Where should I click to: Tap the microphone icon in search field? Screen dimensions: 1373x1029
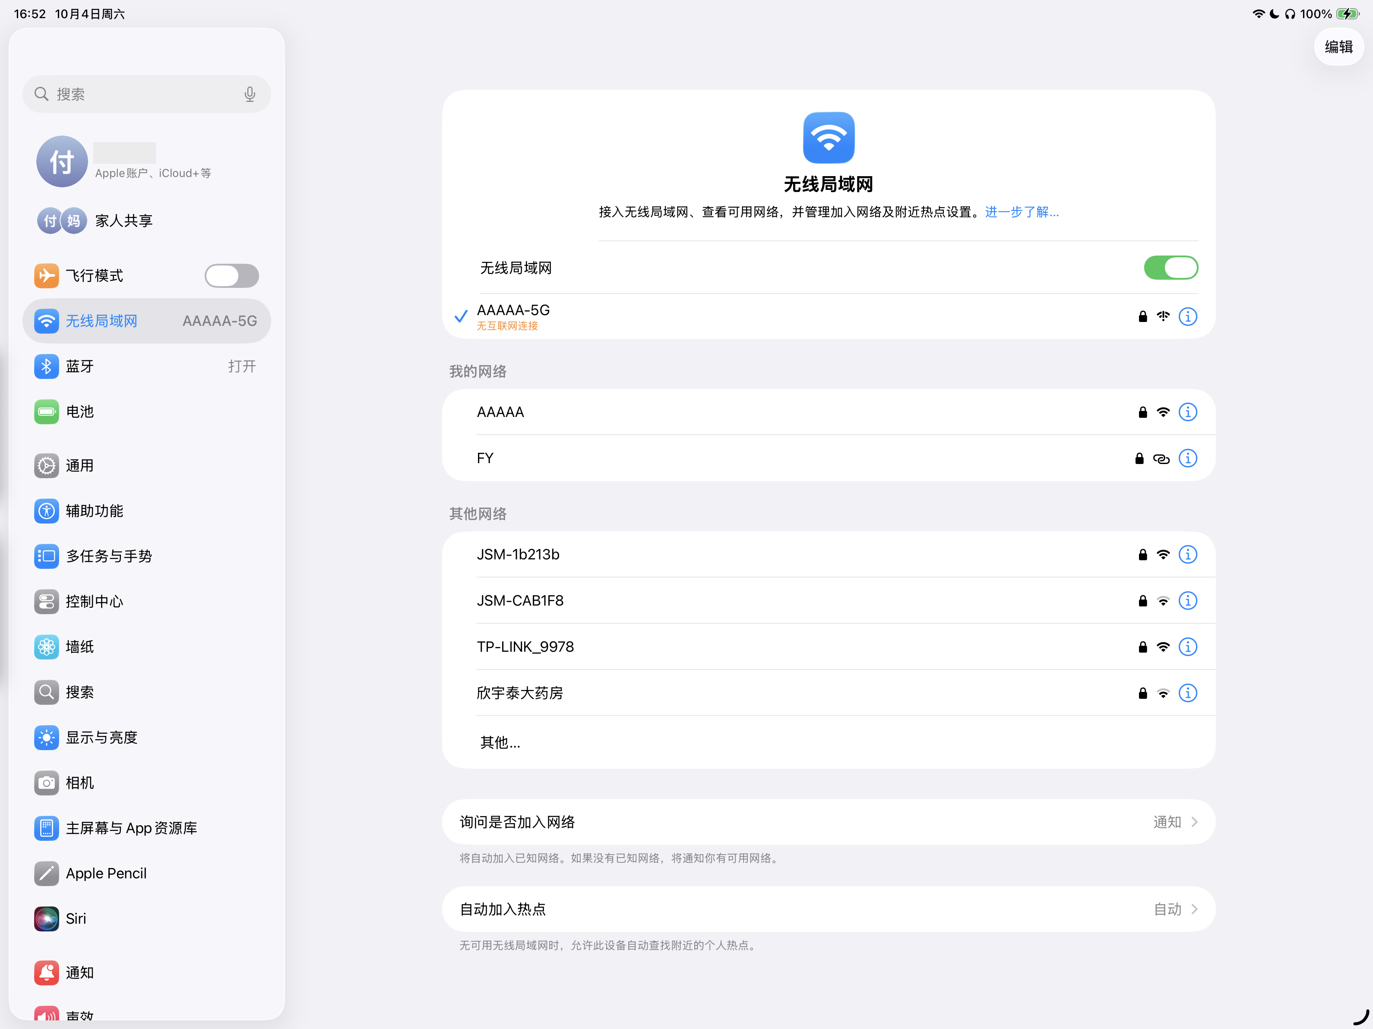coord(250,95)
